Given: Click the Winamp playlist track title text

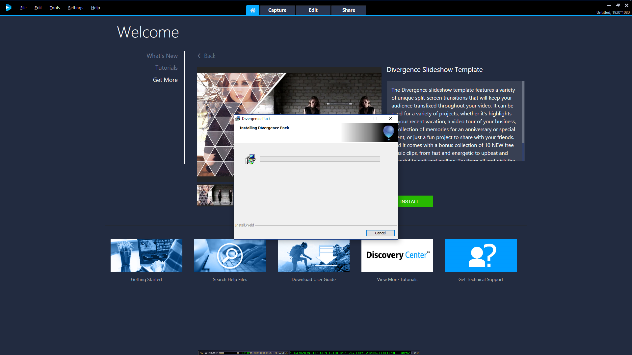Looking at the screenshot, I should coord(344,353).
